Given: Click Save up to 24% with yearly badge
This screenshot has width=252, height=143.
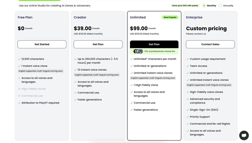Looking at the screenshot, I should click(x=185, y=5).
